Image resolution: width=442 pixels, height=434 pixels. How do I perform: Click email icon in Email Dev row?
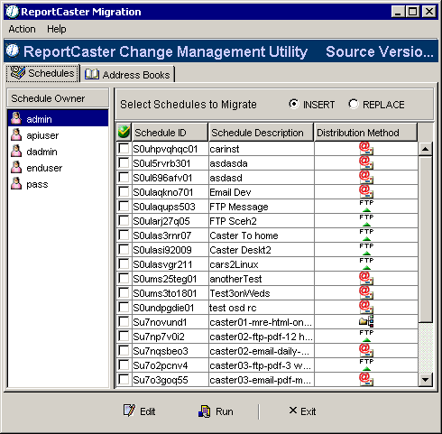[x=366, y=192]
